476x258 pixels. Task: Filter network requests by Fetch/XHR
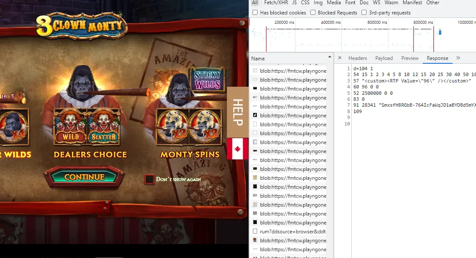tap(276, 3)
